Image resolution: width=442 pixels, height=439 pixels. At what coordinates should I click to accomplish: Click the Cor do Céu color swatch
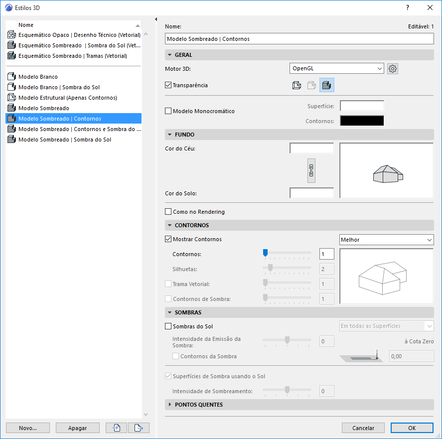[x=312, y=148]
